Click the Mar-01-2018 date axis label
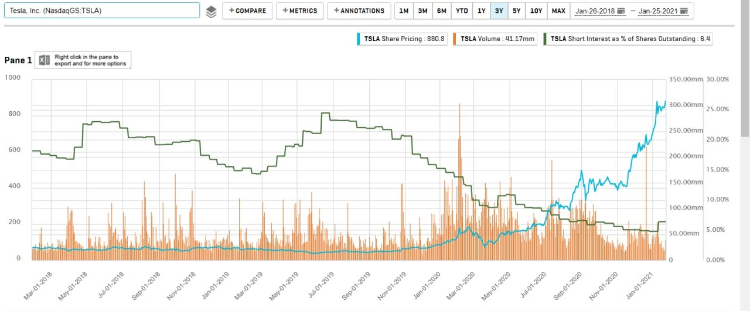 [38, 285]
